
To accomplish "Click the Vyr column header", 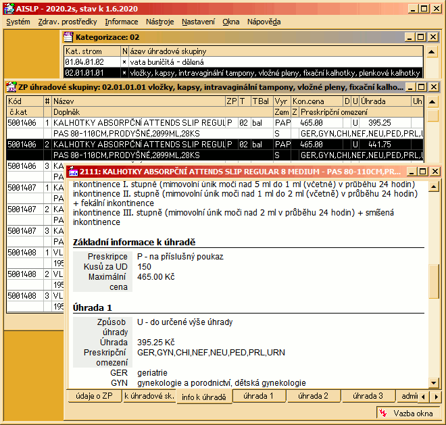I will (x=282, y=101).
